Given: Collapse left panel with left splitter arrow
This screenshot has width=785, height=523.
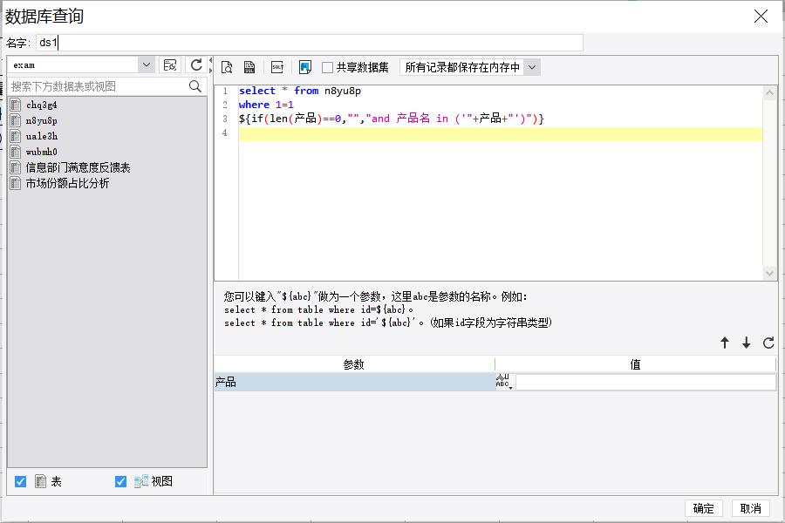Looking at the screenshot, I should (x=211, y=60).
